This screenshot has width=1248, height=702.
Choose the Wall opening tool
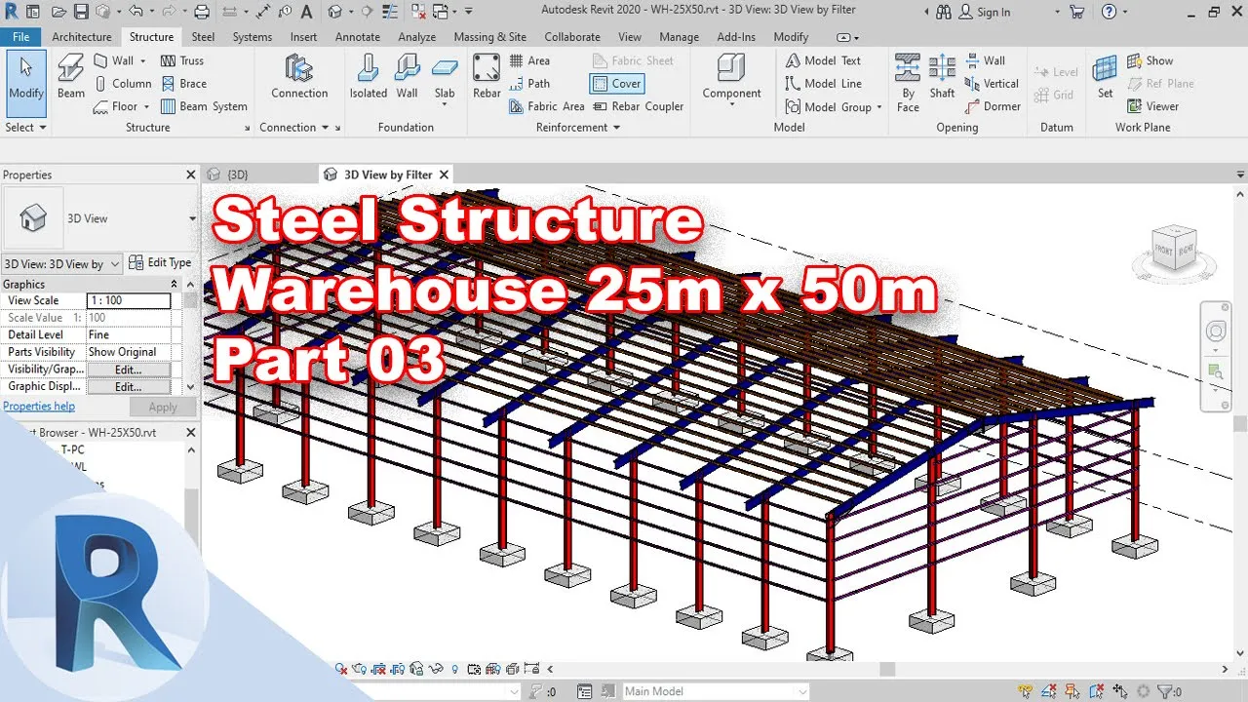(x=985, y=60)
